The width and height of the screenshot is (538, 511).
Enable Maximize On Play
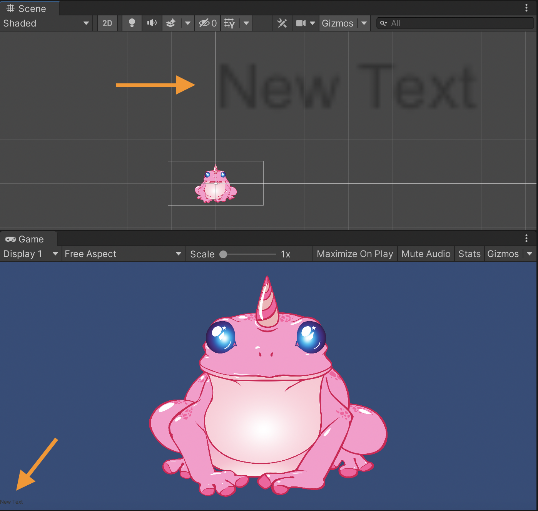click(355, 254)
